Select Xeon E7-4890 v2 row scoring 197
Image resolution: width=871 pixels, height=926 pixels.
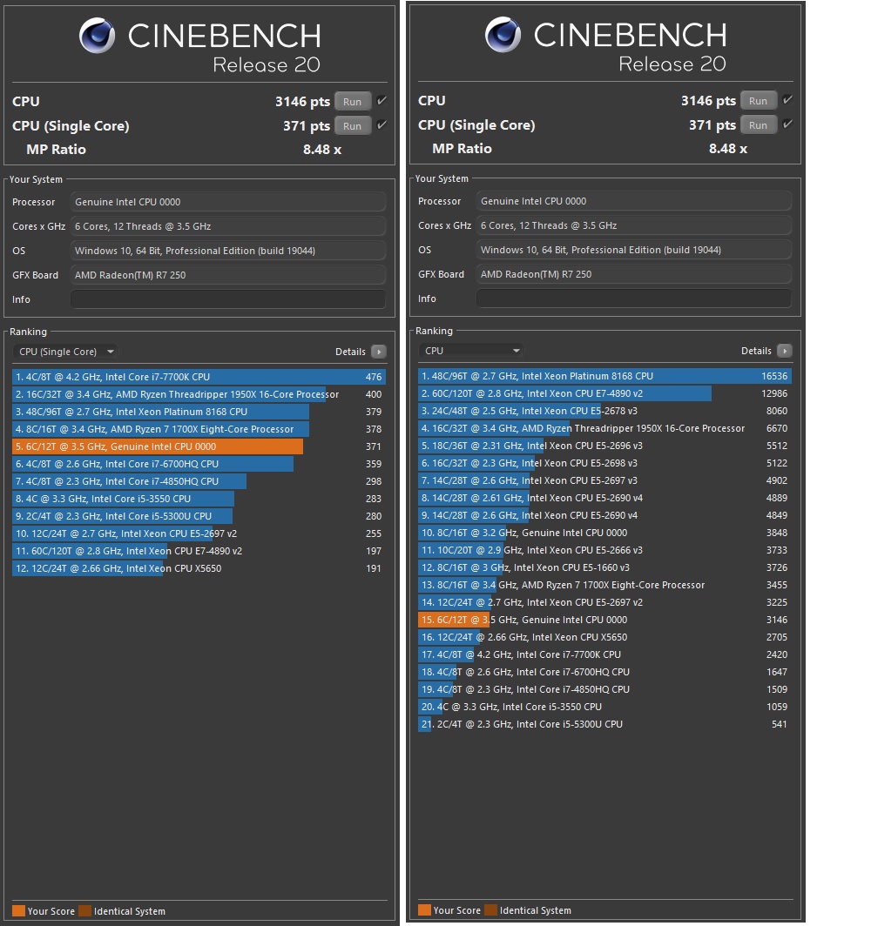click(x=199, y=551)
